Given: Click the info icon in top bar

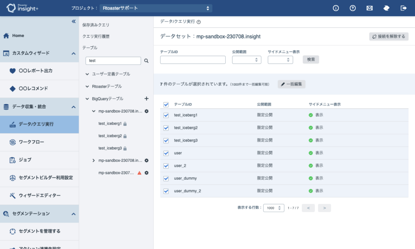Looking at the screenshot, I should coord(336,8).
